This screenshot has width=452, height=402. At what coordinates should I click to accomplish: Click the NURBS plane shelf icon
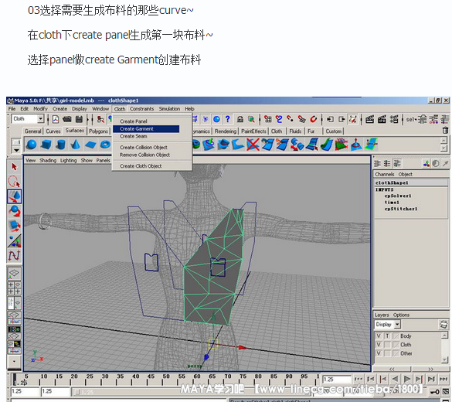(x=90, y=145)
